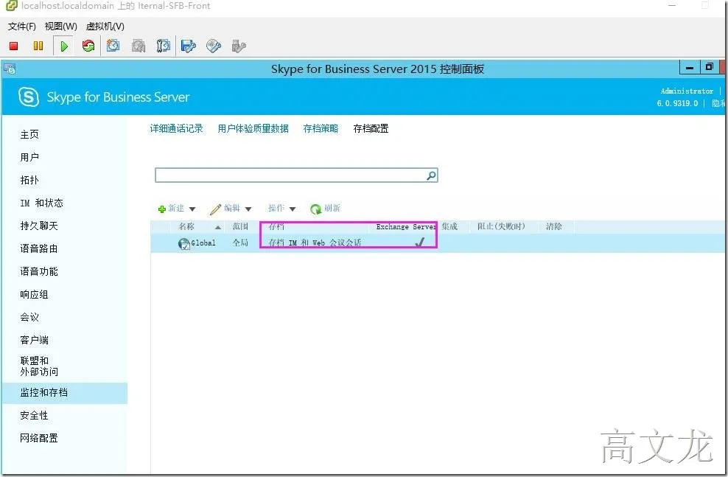The image size is (728, 477).
Task: Open the 虚拟机(V) menu
Action: point(105,27)
